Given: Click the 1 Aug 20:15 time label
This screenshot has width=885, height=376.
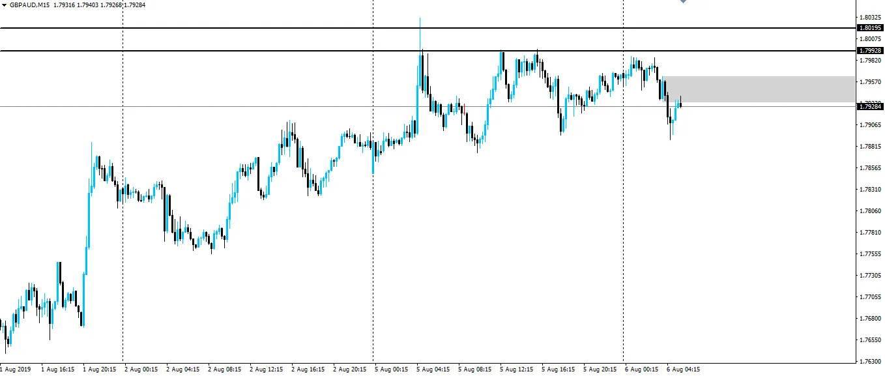Looking at the screenshot, I should coord(99,369).
